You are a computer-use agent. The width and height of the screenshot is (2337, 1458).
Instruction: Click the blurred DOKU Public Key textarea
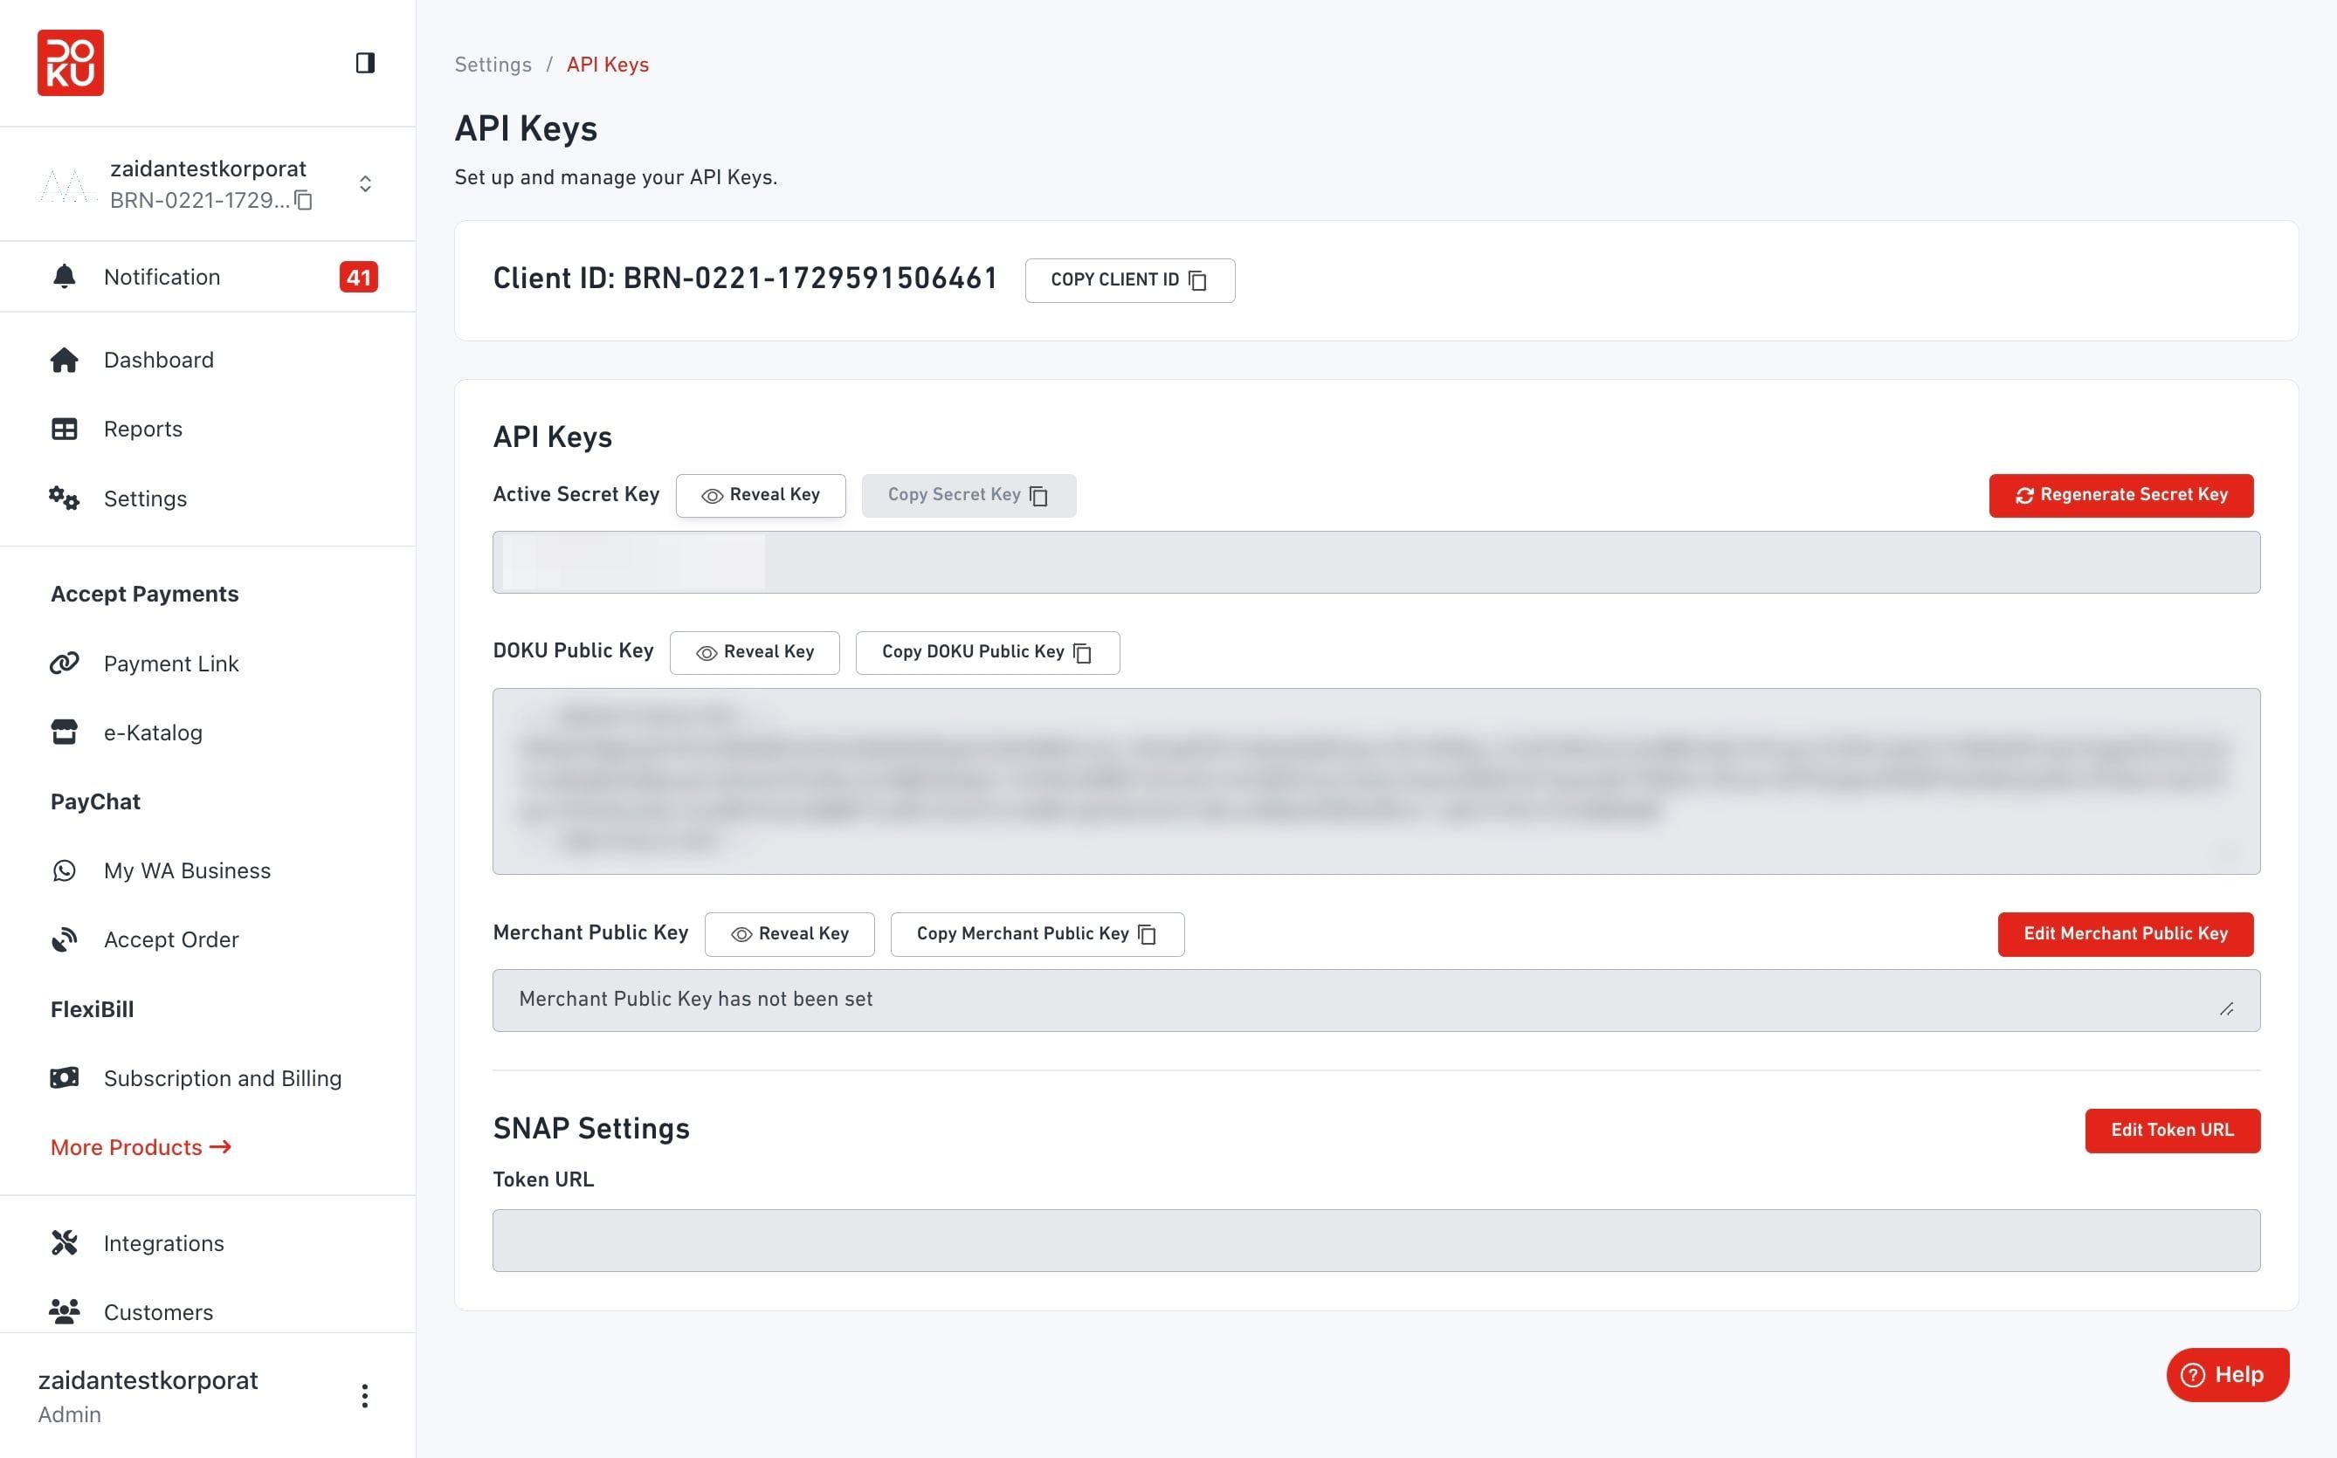pyautogui.click(x=1375, y=781)
